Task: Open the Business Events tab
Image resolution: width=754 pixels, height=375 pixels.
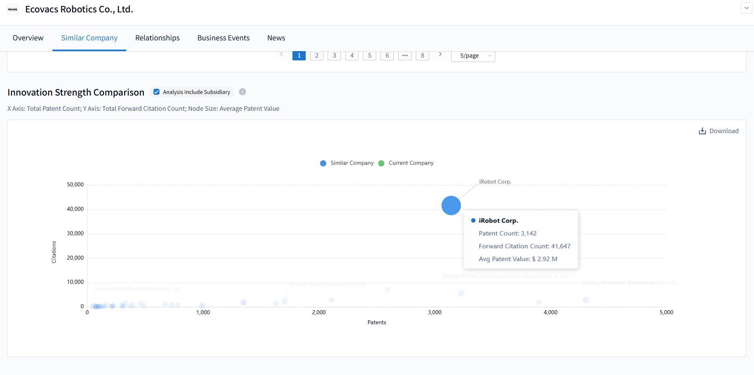Action: click(x=223, y=38)
